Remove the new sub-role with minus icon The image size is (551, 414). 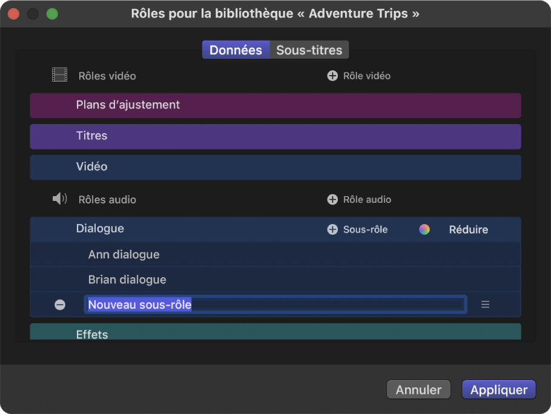pyautogui.click(x=60, y=305)
